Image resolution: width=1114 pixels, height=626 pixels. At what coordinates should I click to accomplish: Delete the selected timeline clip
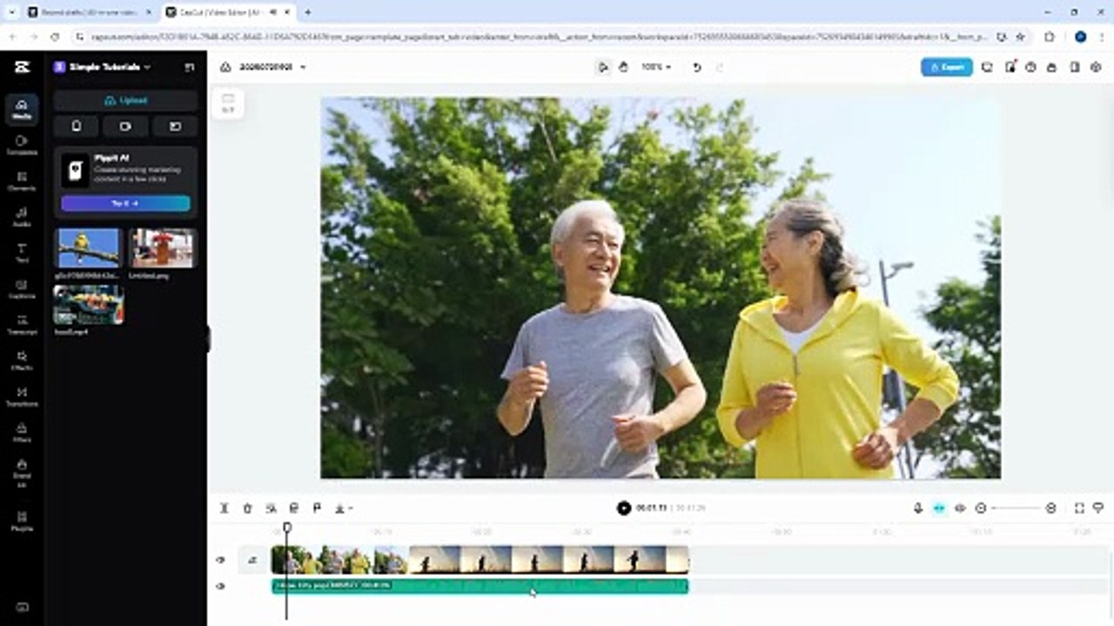[247, 508]
